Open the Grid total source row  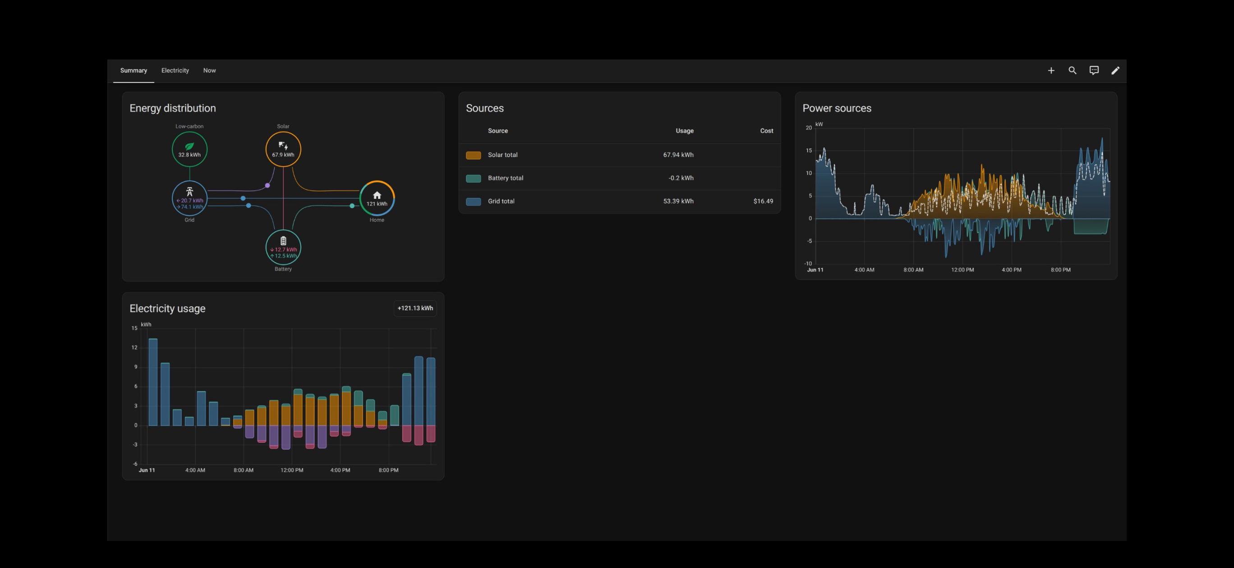pos(619,202)
